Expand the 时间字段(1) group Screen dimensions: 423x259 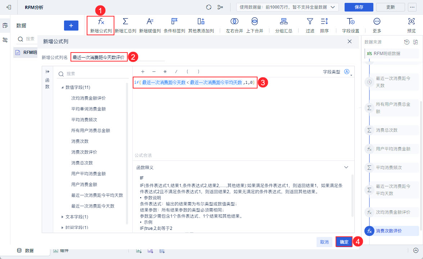62,227
